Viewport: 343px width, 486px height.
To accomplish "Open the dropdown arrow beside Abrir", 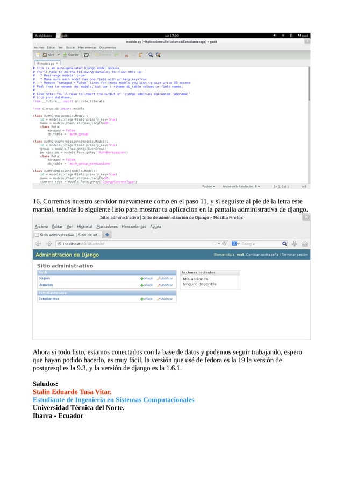I will [x=58, y=55].
